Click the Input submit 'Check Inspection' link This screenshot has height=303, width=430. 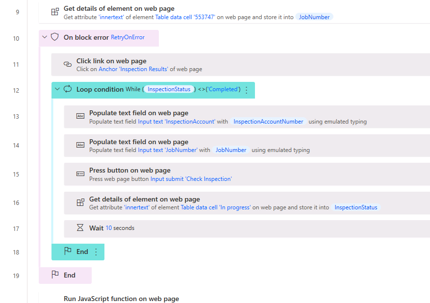pos(191,179)
